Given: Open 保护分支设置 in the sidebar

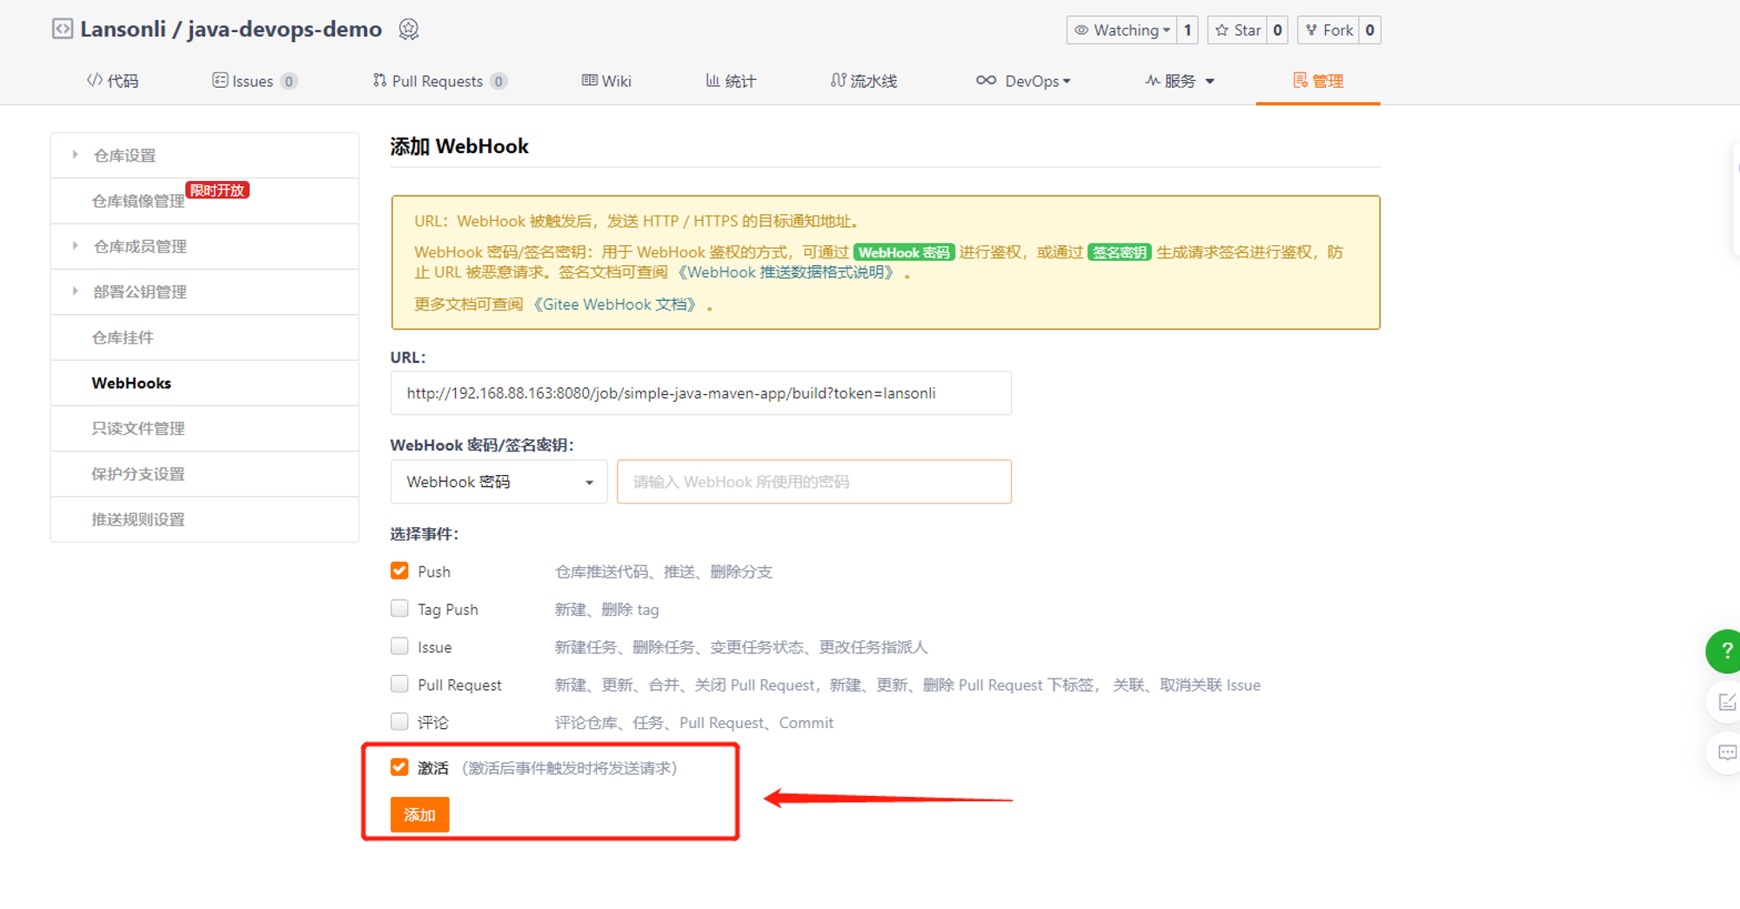Looking at the screenshot, I should [205, 474].
